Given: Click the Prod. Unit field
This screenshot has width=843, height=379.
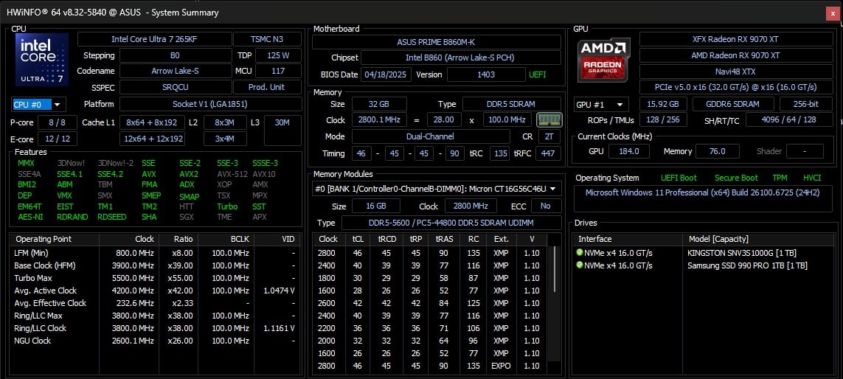Looking at the screenshot, I should click(267, 87).
